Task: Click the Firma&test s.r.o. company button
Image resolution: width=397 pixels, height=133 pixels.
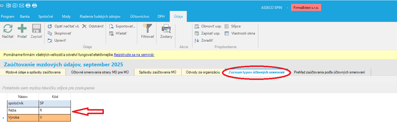Action: [306, 7]
